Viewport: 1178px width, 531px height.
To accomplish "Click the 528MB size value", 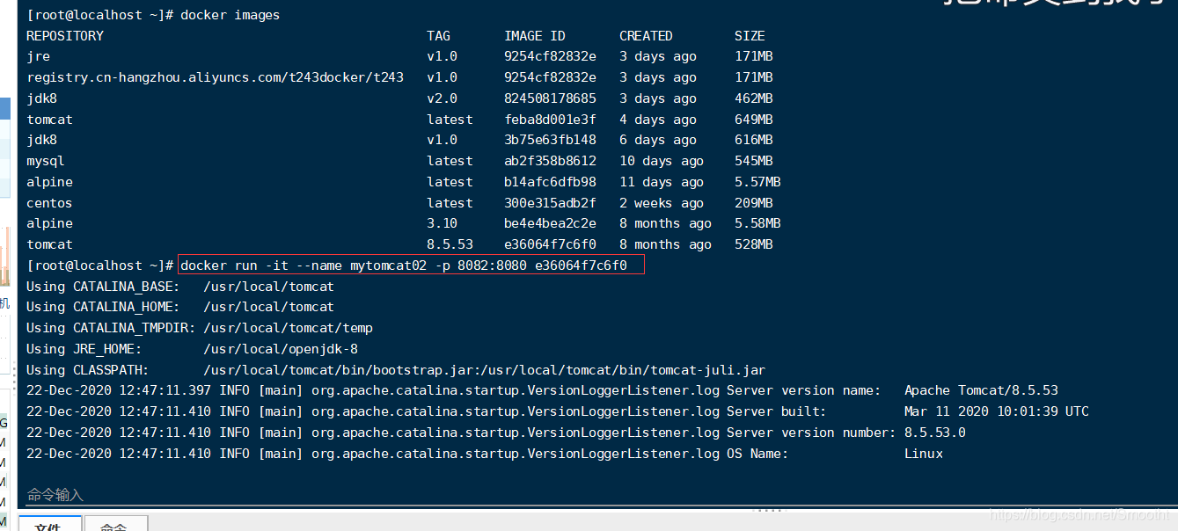I will click(x=754, y=244).
